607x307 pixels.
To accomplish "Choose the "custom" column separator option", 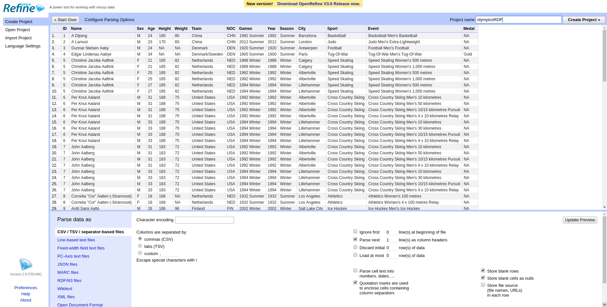I will 140,253.
